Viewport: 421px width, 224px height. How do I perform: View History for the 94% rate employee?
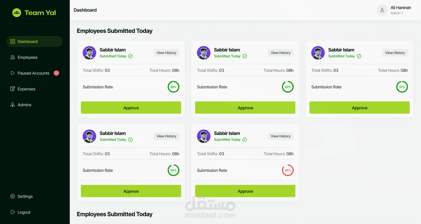[166, 136]
